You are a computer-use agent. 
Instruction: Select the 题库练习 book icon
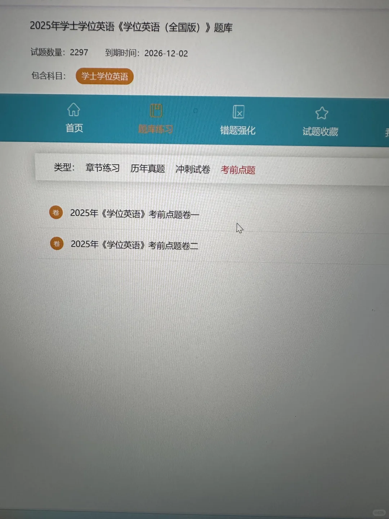156,110
